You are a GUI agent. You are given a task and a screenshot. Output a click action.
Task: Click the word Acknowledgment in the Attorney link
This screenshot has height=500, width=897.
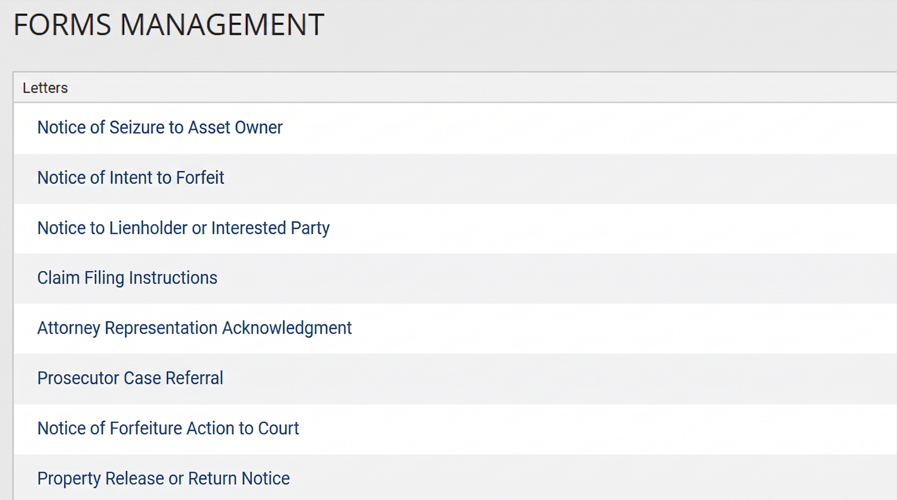pyautogui.click(x=287, y=328)
